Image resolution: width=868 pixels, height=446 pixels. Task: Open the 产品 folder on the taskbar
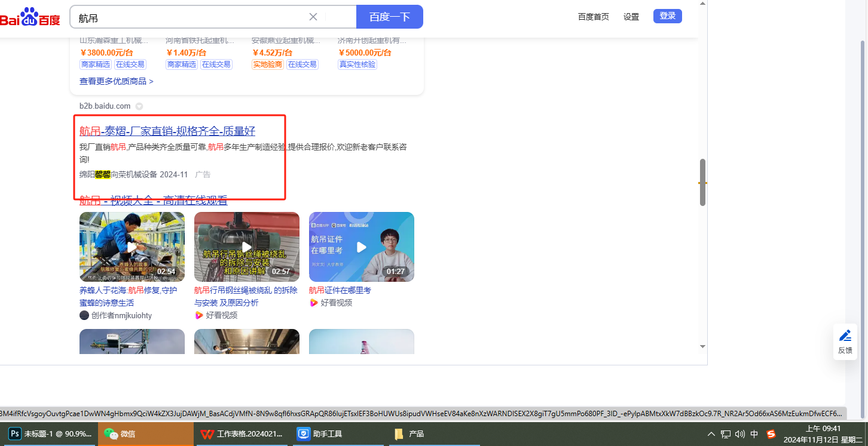pos(435,434)
